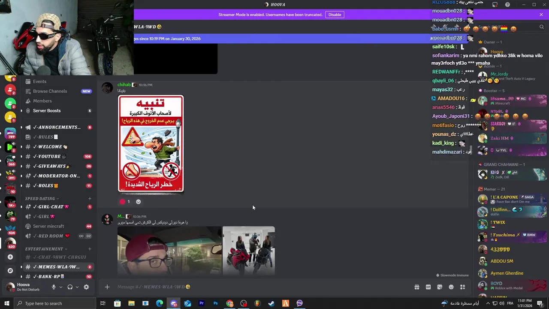This screenshot has height=309, width=549.
Task: Show hidden system tray icons
Action: pyautogui.click(x=488, y=303)
